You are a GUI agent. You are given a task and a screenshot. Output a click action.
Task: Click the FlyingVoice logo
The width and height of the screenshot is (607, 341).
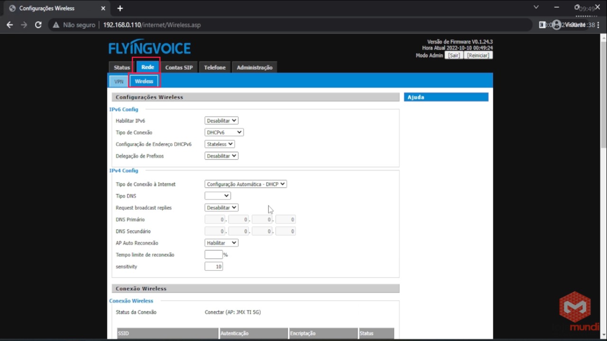click(x=149, y=48)
